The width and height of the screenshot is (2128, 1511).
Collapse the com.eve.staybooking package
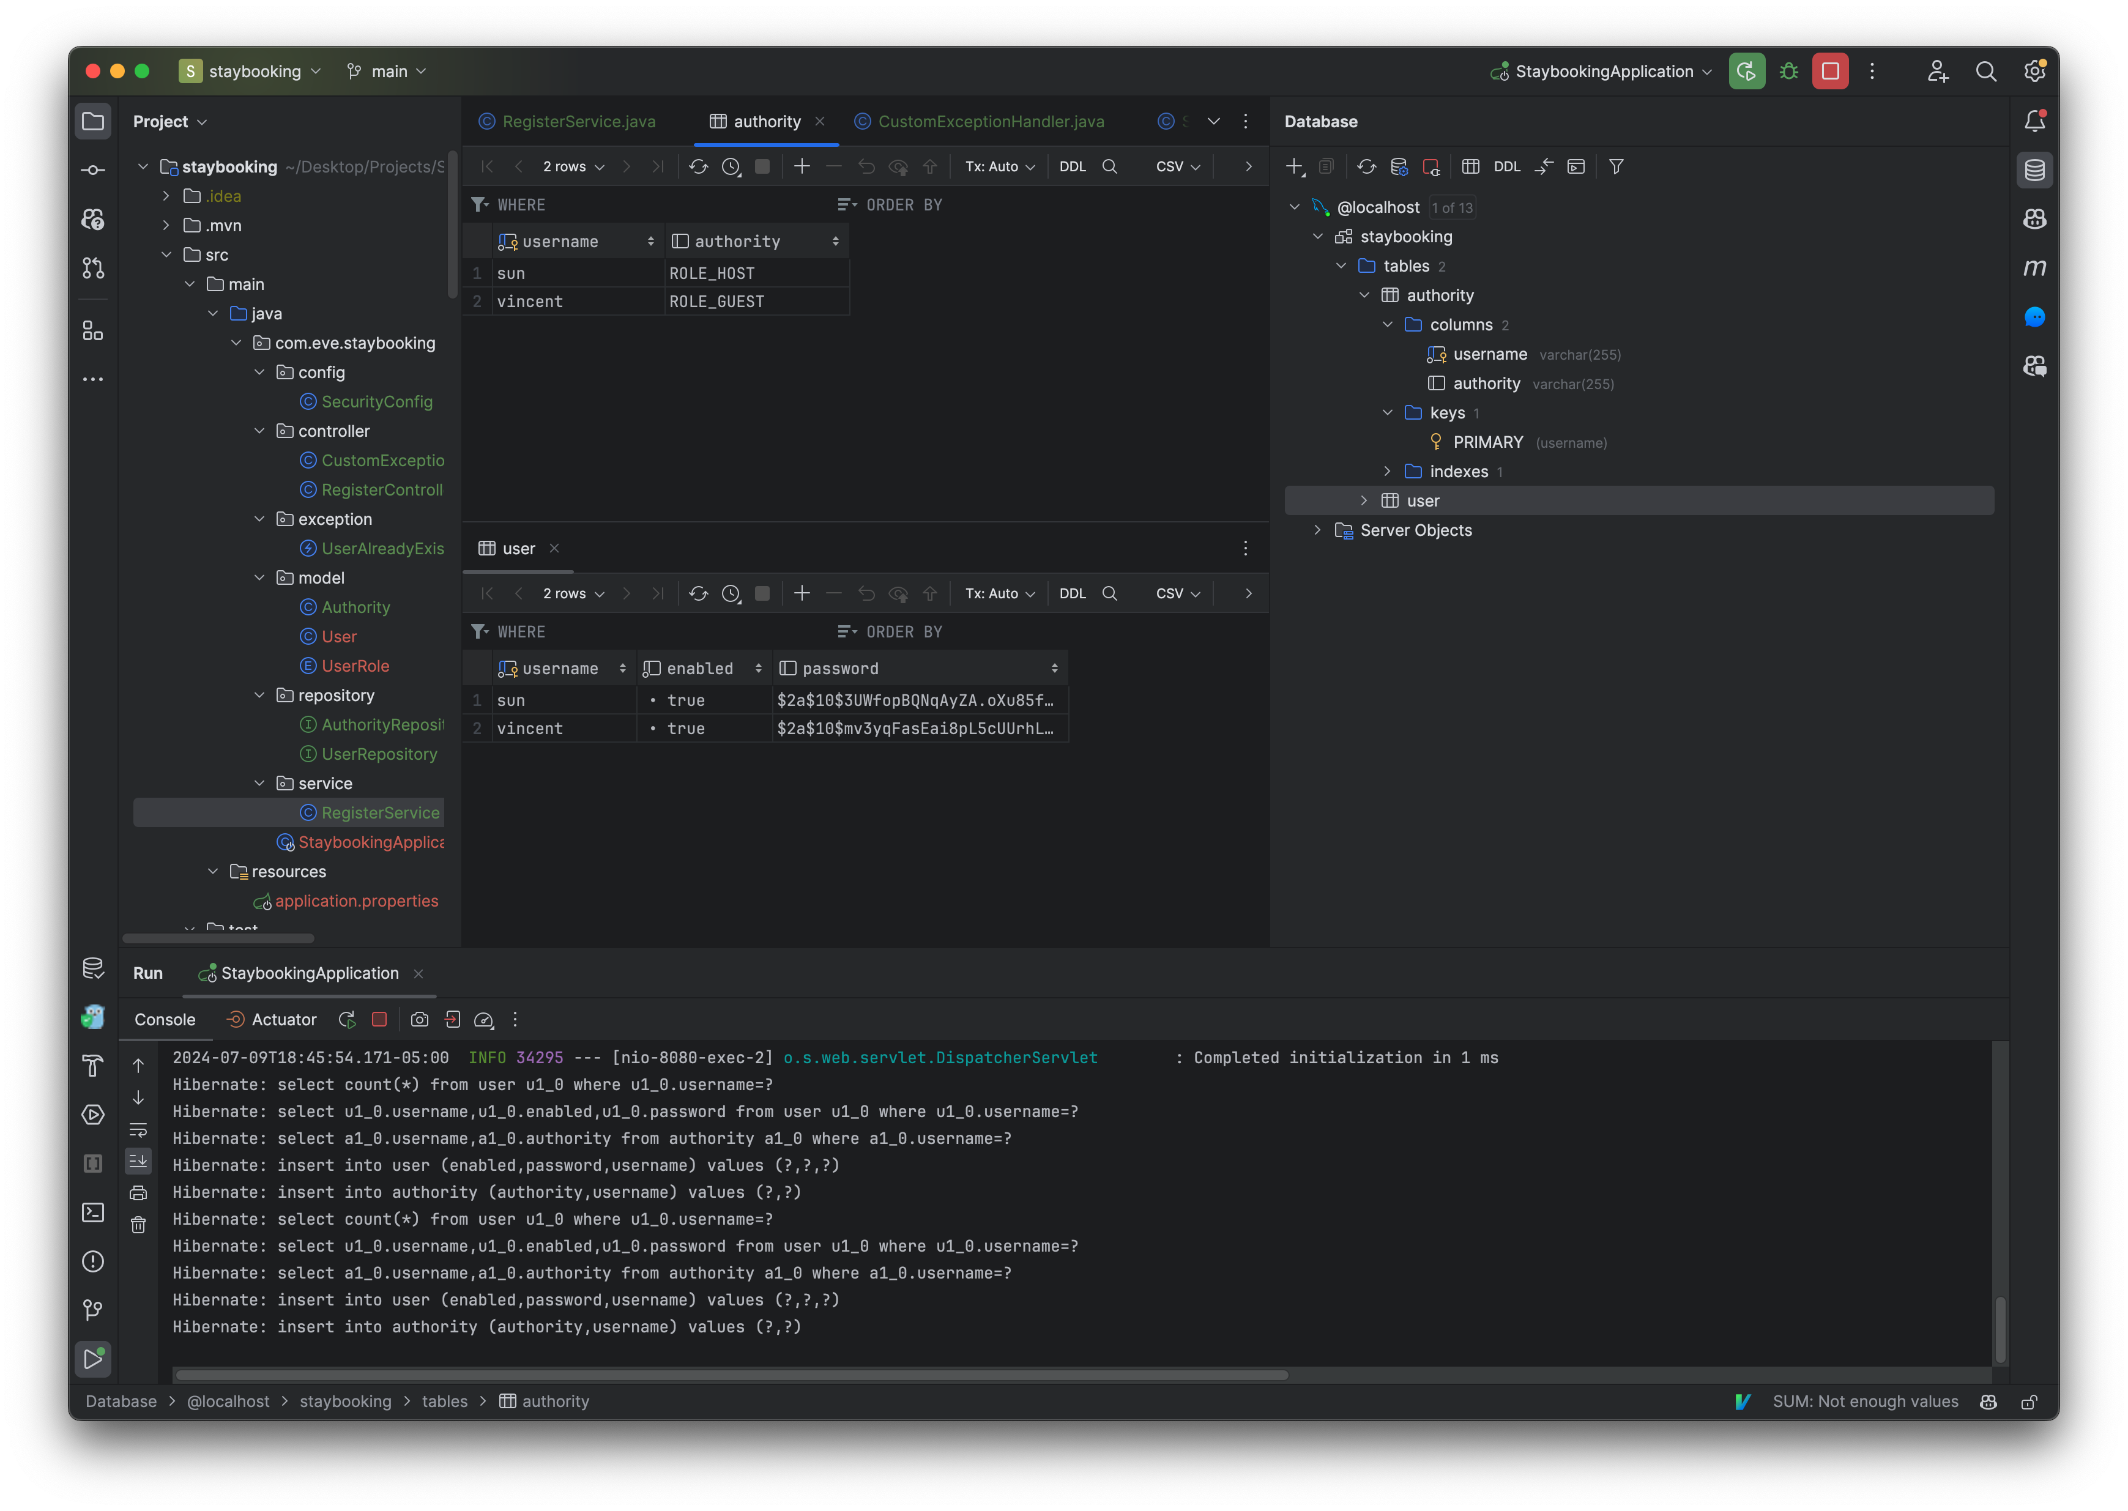pos(236,343)
